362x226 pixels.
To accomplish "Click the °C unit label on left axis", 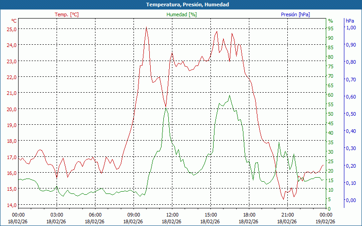I will point(14,21).
